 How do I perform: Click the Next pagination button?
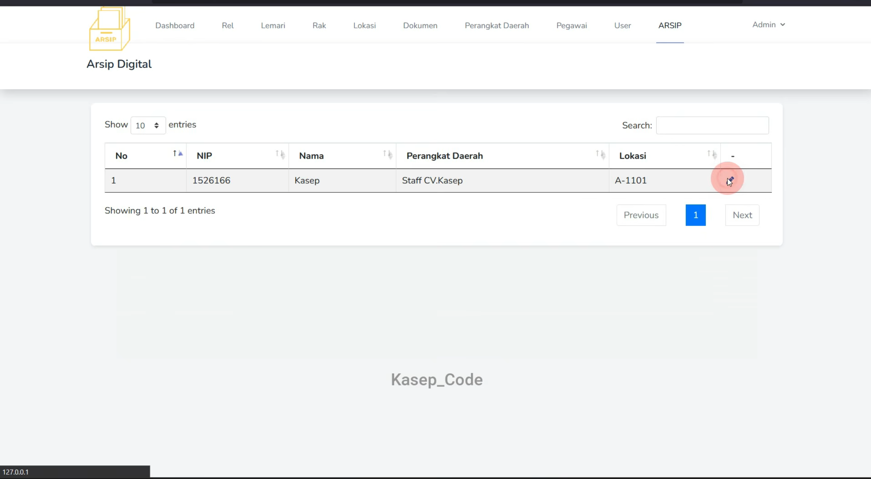tap(742, 215)
